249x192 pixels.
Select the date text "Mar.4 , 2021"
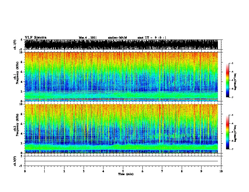tap(88, 38)
